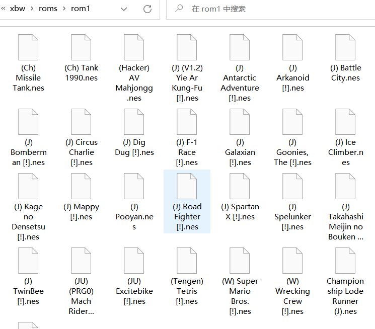The width and height of the screenshot is (375, 329).
Task: Click the "(J) TwinBee [!].nes" file name
Action: (28, 291)
